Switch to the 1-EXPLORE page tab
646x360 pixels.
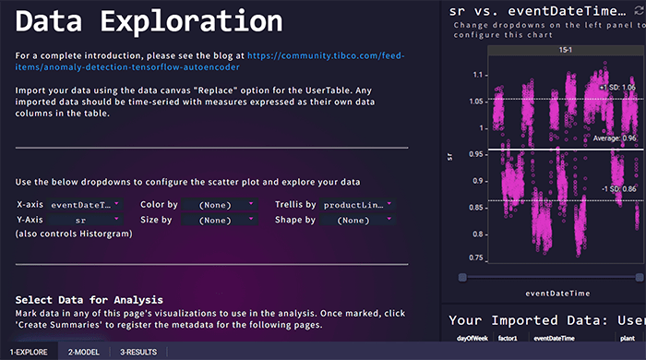pos(29,353)
